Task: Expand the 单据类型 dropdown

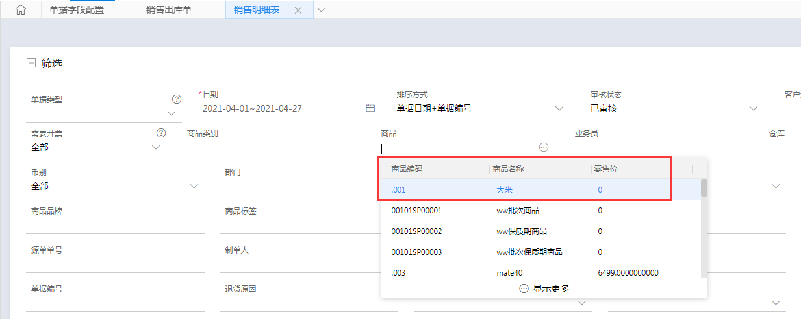Action: point(172,113)
